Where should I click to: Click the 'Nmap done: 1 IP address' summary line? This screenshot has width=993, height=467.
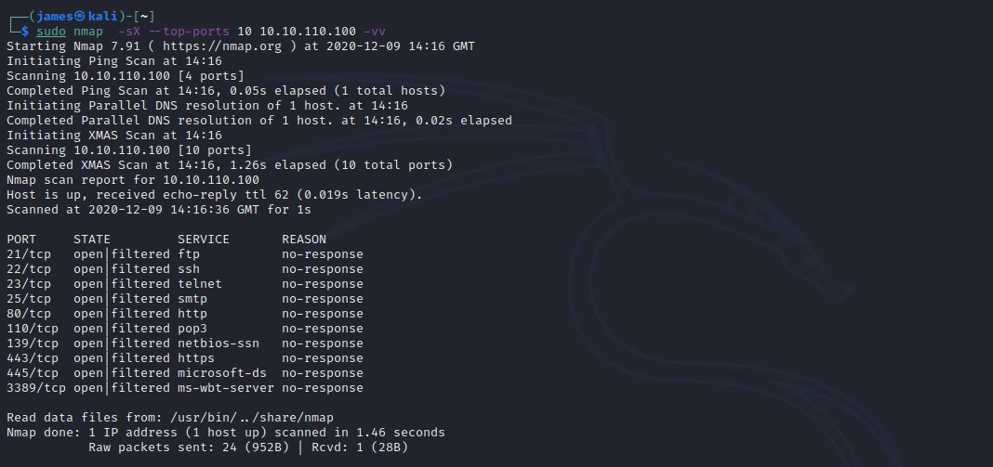[x=226, y=433]
